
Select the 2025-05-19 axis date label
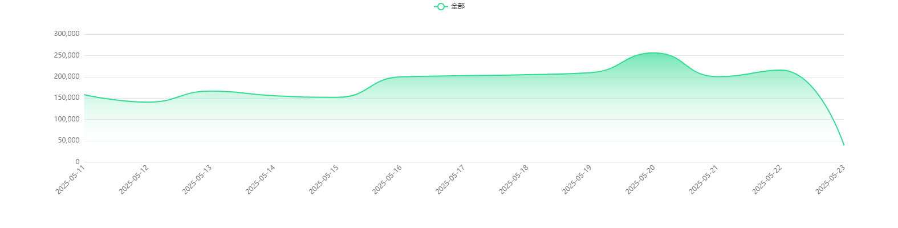point(576,180)
